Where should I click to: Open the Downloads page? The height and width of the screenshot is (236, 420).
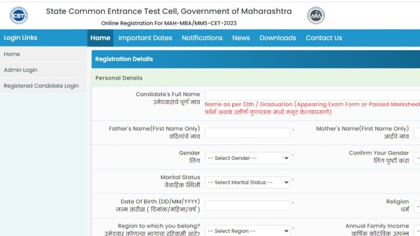point(278,38)
